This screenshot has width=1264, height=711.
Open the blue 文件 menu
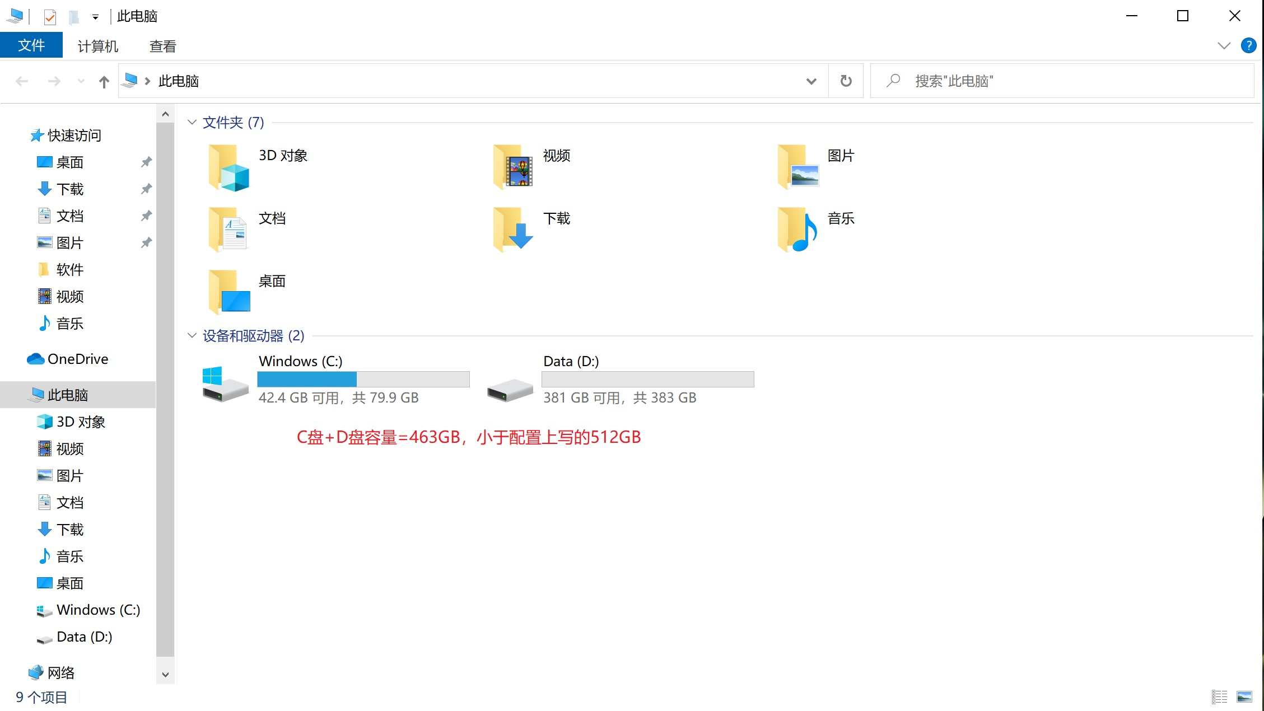pyautogui.click(x=31, y=45)
